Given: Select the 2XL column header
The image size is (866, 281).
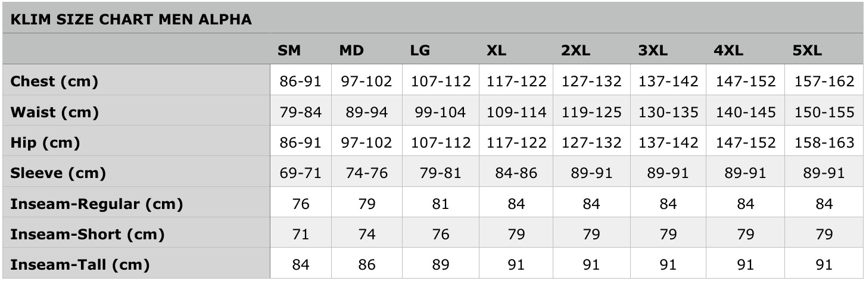Looking at the screenshot, I should 575,51.
